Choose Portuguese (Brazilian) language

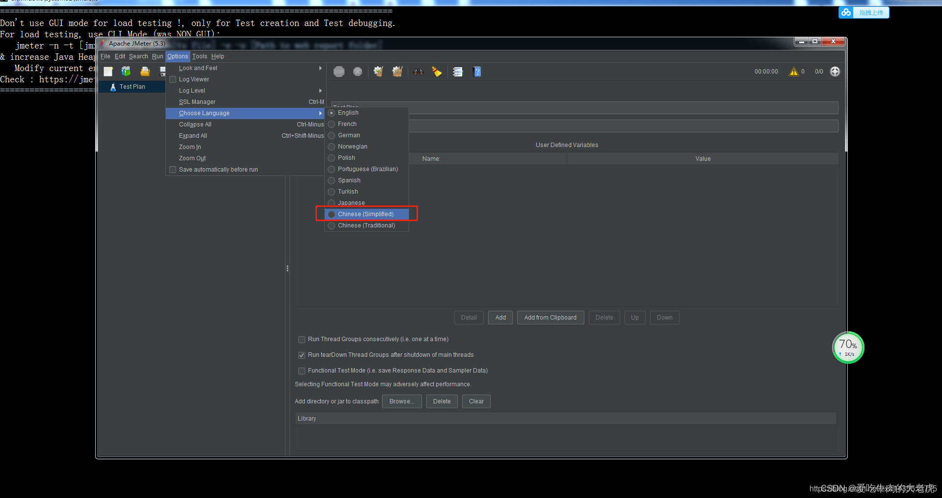click(366, 169)
